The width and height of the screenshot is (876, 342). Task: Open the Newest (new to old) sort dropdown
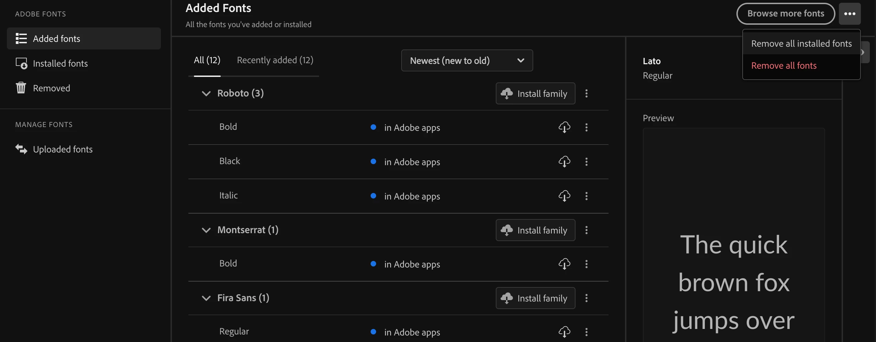point(467,60)
